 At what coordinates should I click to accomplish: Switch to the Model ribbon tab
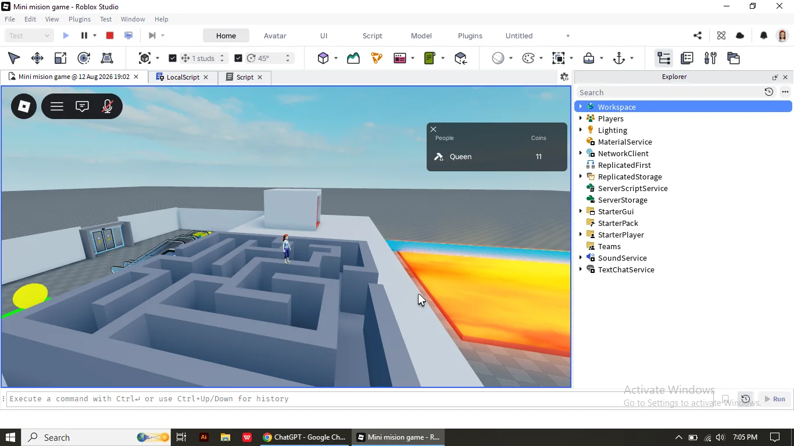click(x=421, y=35)
